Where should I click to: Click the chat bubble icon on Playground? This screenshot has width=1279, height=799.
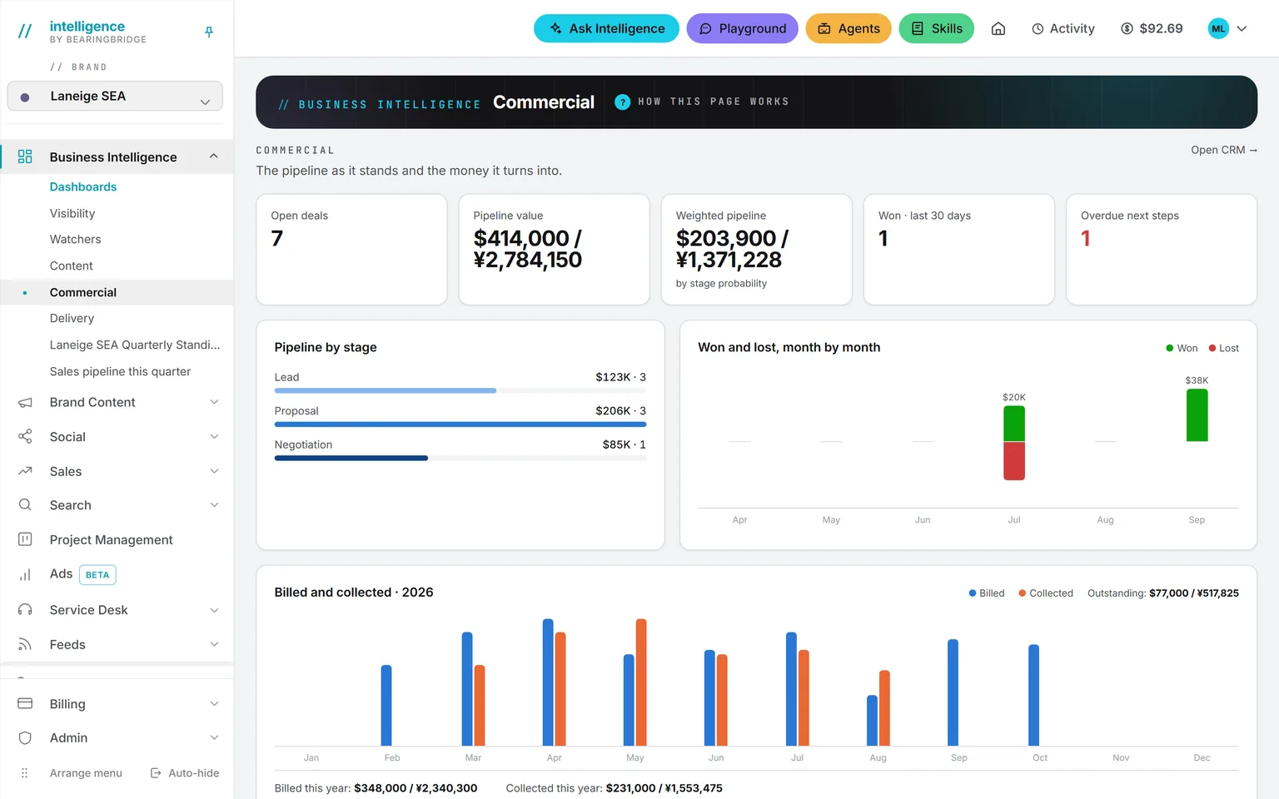705,28
